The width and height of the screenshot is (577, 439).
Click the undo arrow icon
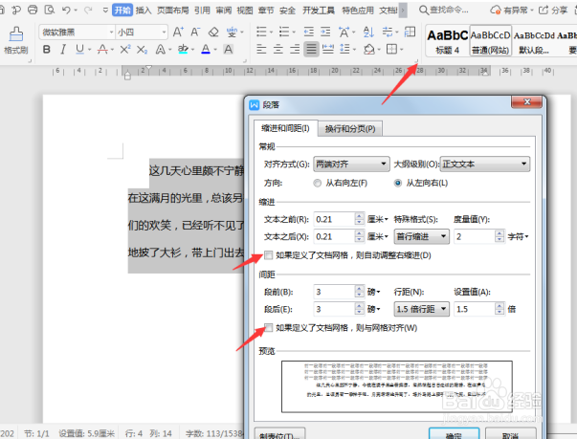click(x=66, y=10)
